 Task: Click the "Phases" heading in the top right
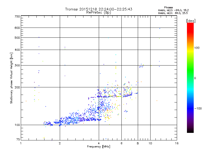click(x=168, y=8)
